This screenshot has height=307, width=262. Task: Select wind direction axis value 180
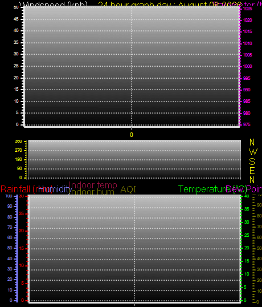pyautogui.click(x=18, y=160)
